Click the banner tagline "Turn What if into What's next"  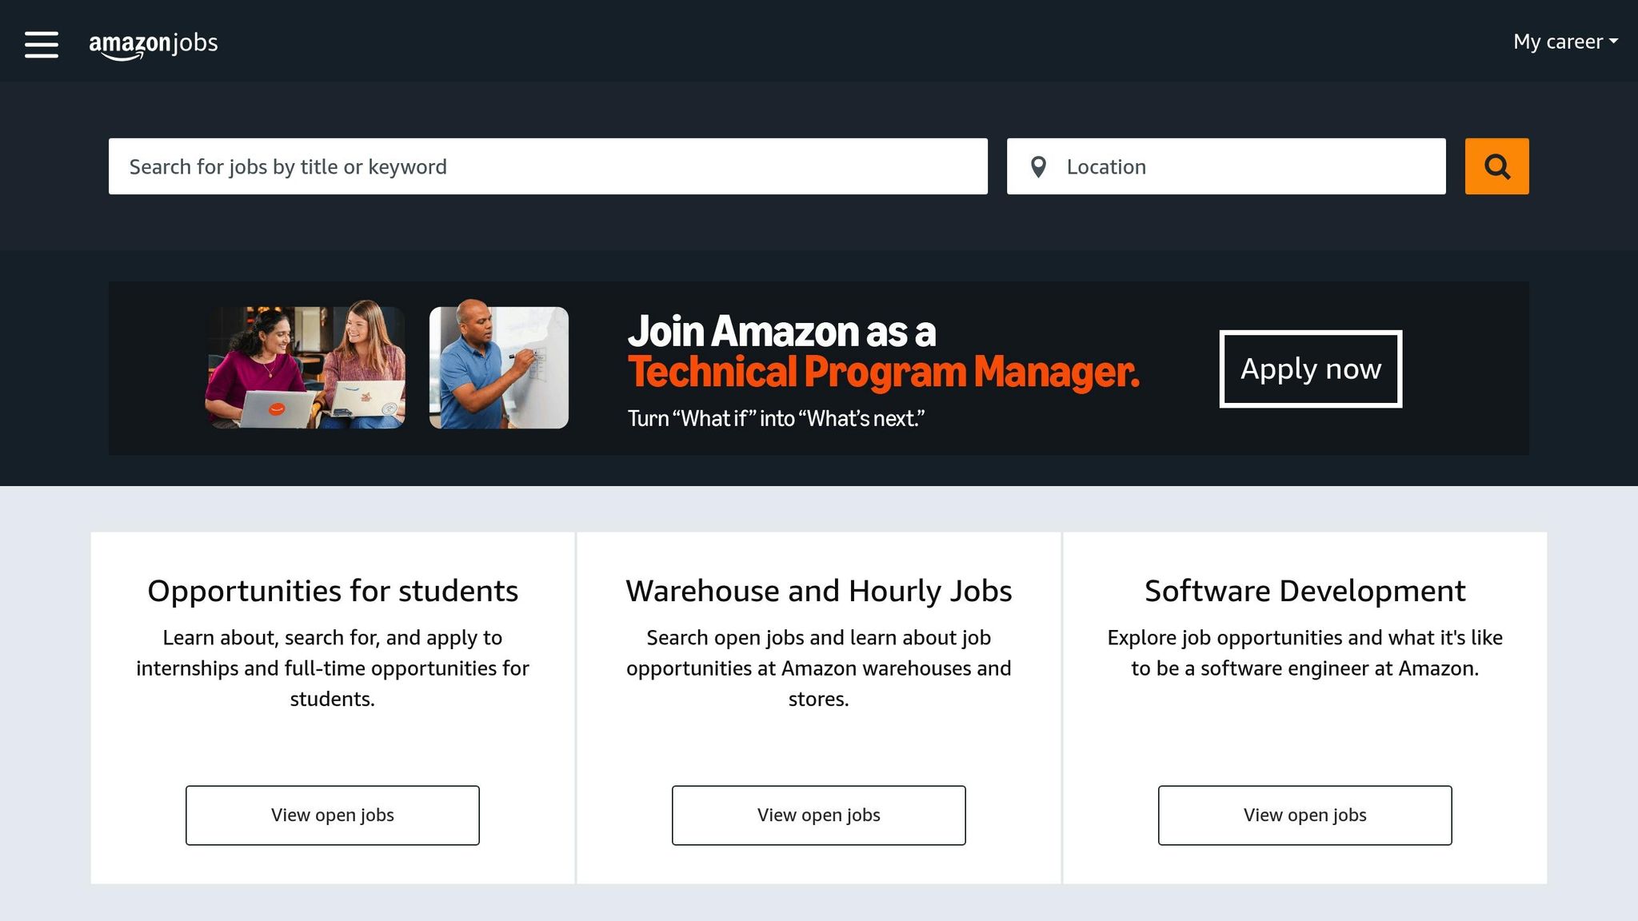pyautogui.click(x=776, y=418)
